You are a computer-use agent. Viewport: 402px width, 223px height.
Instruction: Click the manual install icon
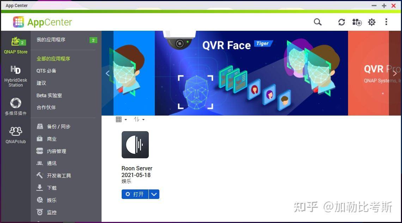[357, 22]
